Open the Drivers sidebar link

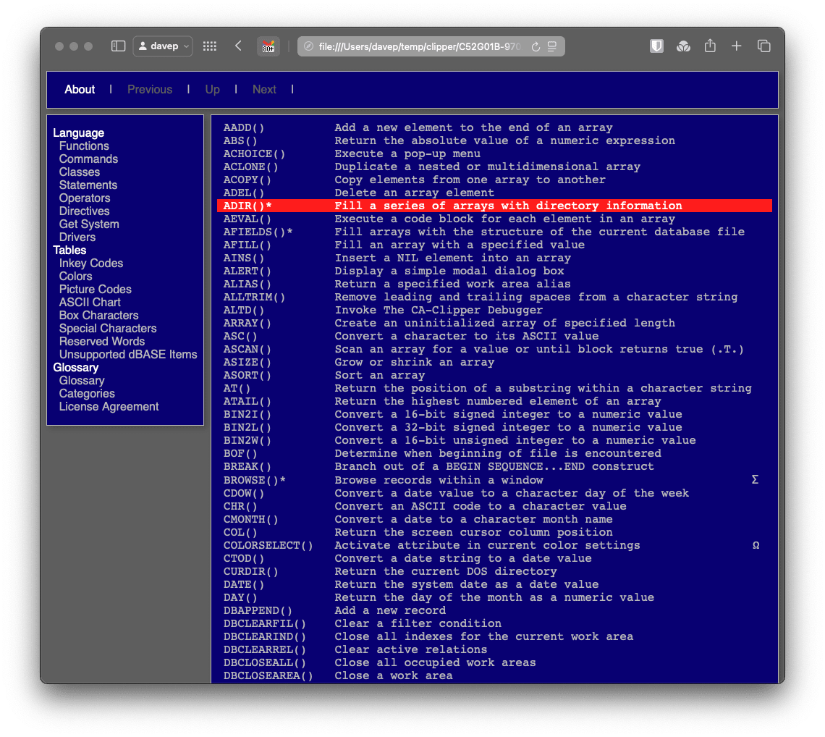click(x=77, y=237)
